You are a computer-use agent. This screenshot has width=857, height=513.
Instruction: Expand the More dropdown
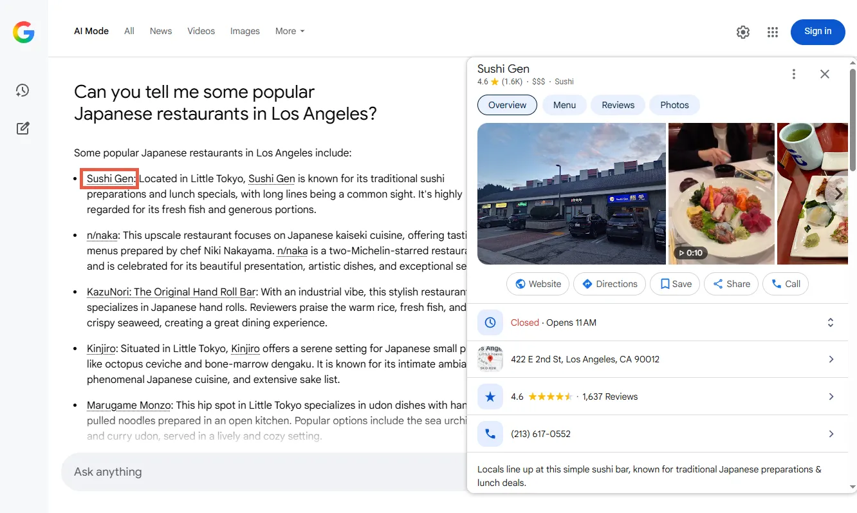290,31
